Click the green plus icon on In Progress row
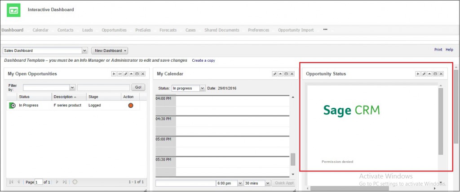Viewport: 460px width, 192px height. pos(12,106)
